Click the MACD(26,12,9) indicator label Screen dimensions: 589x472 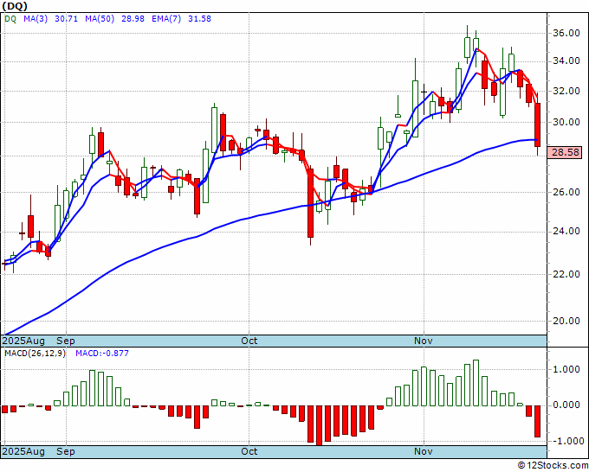coord(35,354)
